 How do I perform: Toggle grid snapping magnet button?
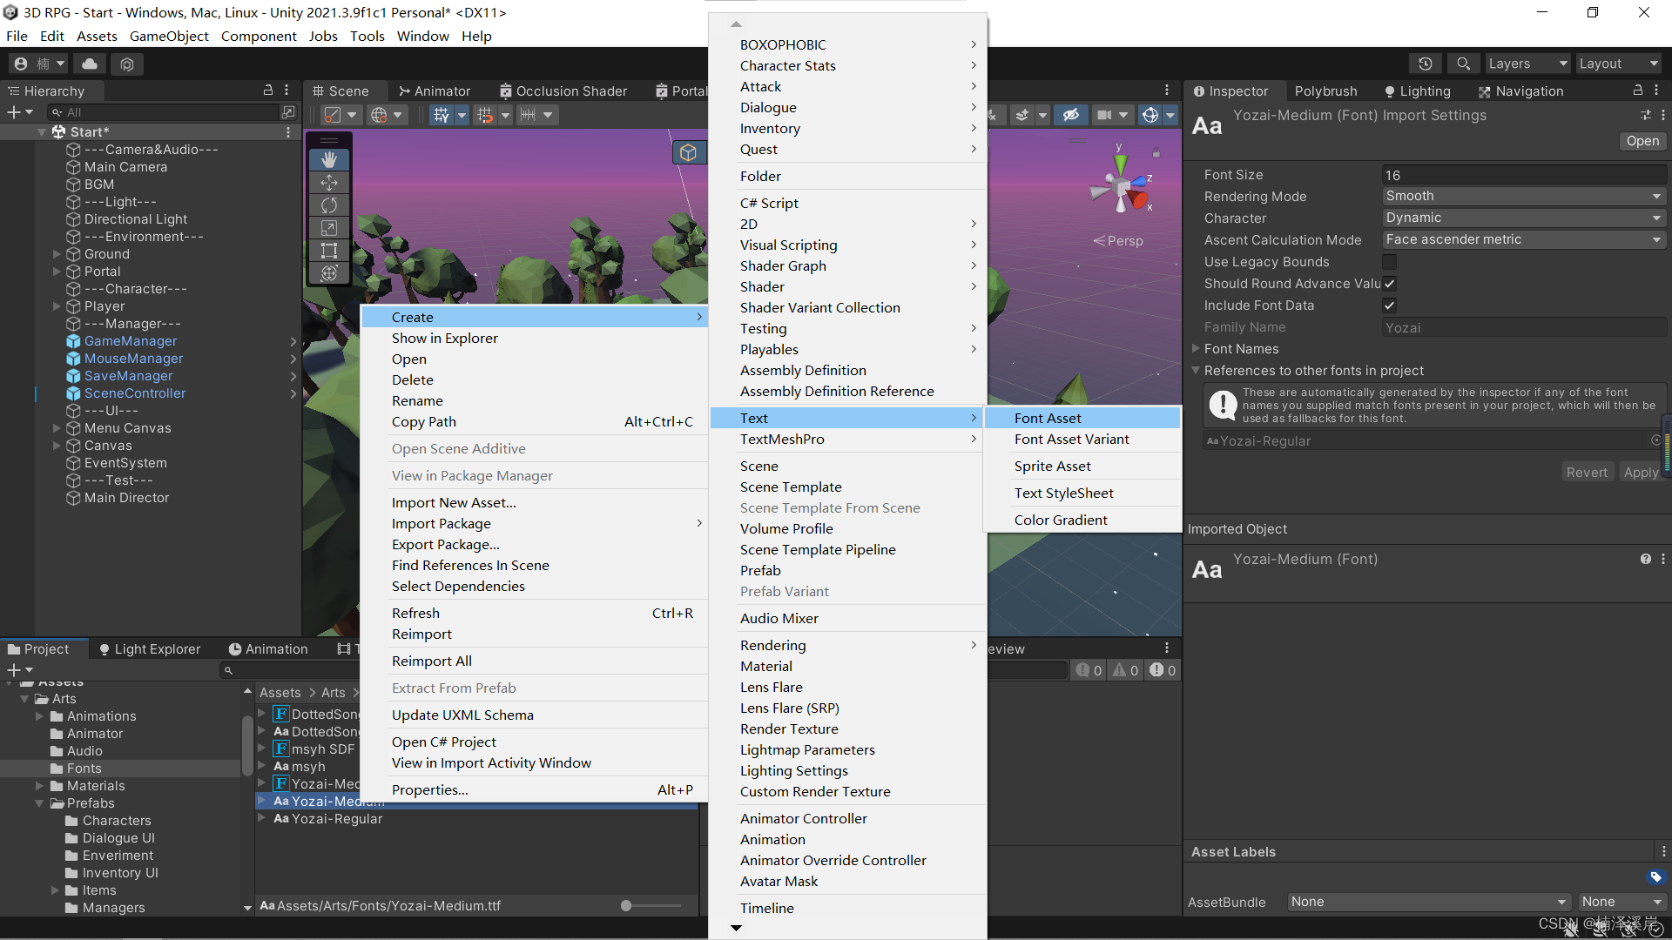[x=485, y=115]
